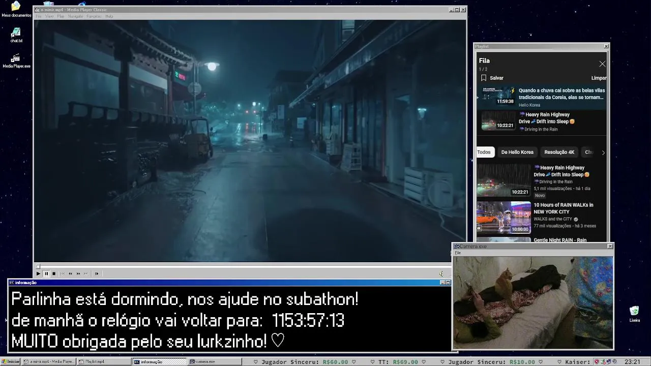The height and width of the screenshot is (366, 651).
Task: Open the Play menu in Media Player Classic
Action: pos(61,16)
